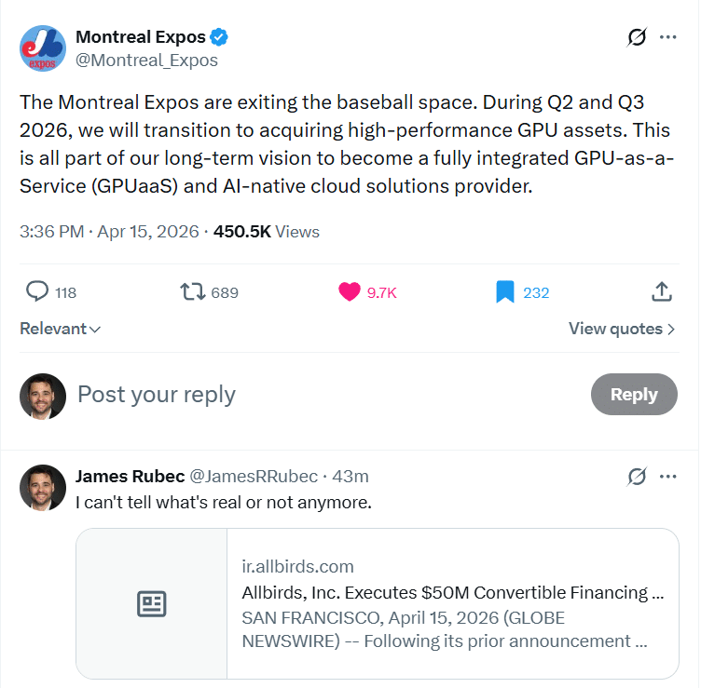Open Montreal Expos profile avatar

[x=43, y=48]
